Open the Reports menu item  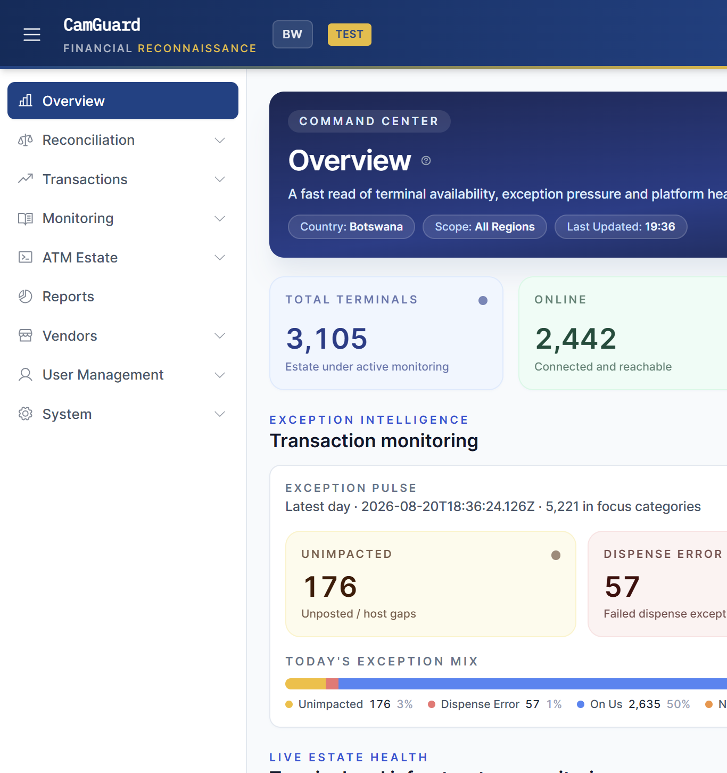coord(123,297)
